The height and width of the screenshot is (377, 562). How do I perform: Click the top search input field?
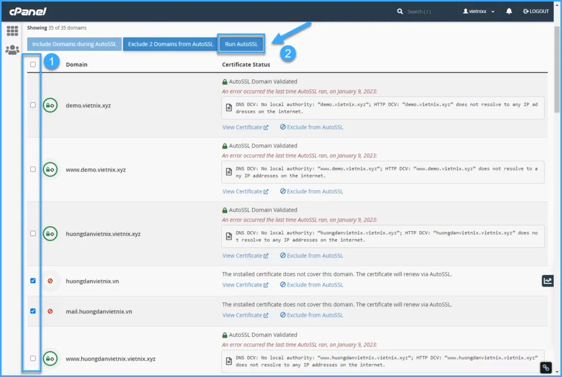tap(428, 11)
